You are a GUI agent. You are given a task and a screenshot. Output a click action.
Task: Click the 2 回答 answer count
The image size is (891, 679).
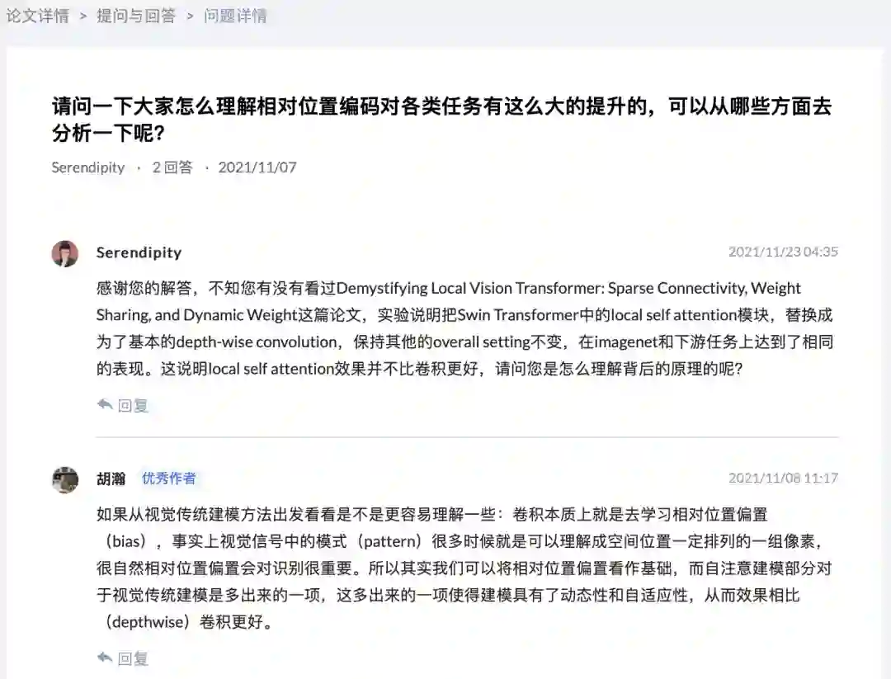(172, 167)
